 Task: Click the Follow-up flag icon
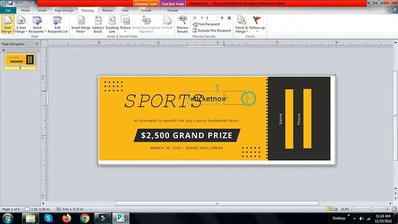pos(257,20)
